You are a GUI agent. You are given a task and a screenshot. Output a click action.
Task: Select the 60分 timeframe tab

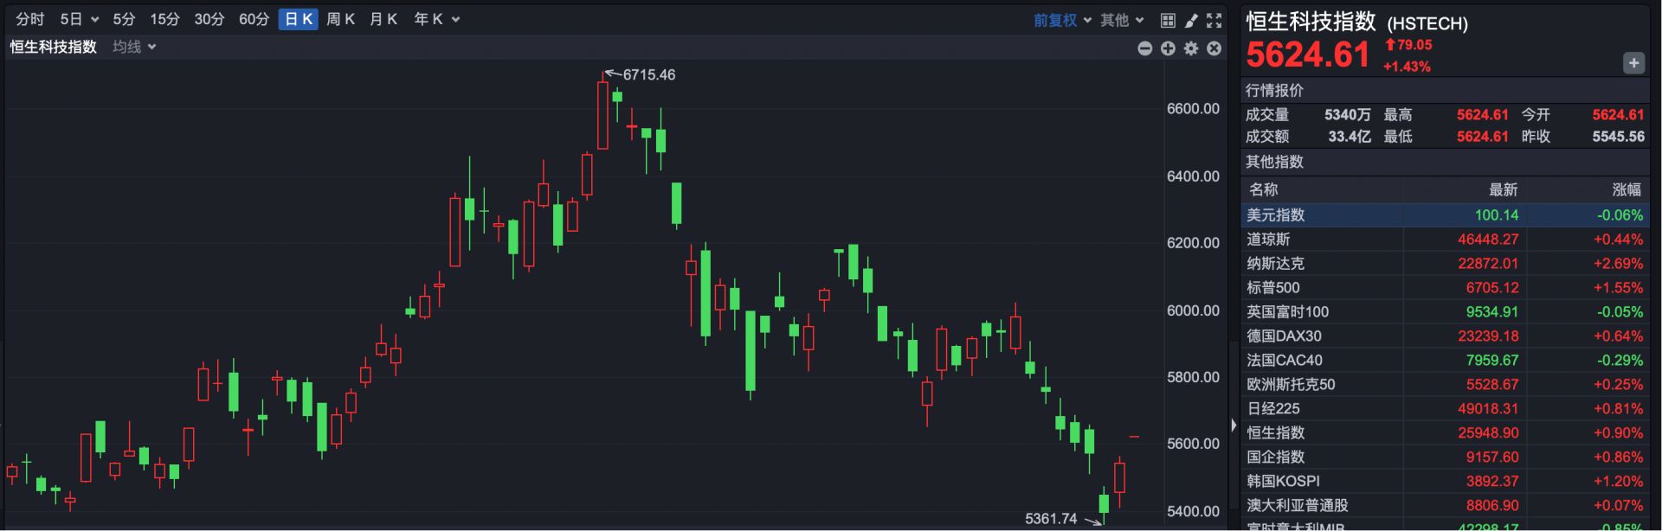coord(254,19)
